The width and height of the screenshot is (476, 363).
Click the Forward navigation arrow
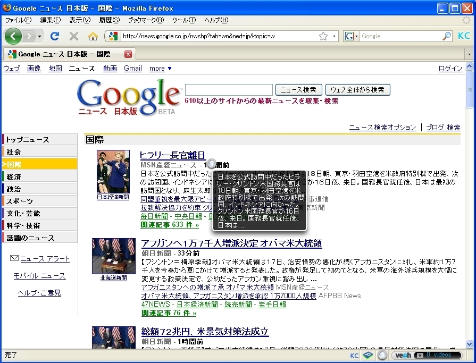29,36
